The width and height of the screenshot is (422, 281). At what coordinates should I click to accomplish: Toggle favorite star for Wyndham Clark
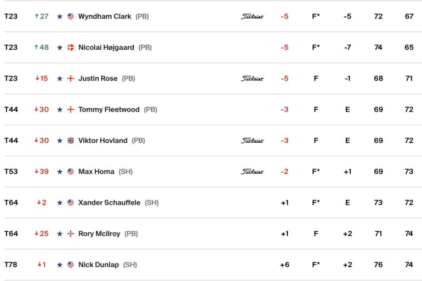60,16
